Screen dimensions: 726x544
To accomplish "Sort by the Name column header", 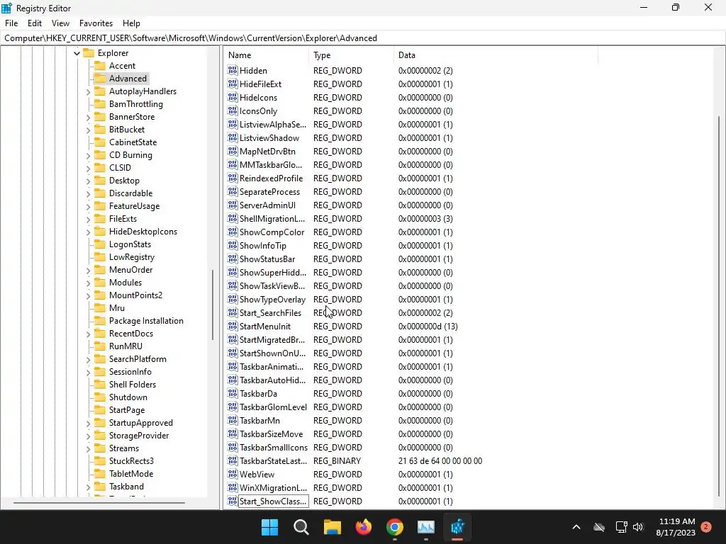I will coord(266,55).
